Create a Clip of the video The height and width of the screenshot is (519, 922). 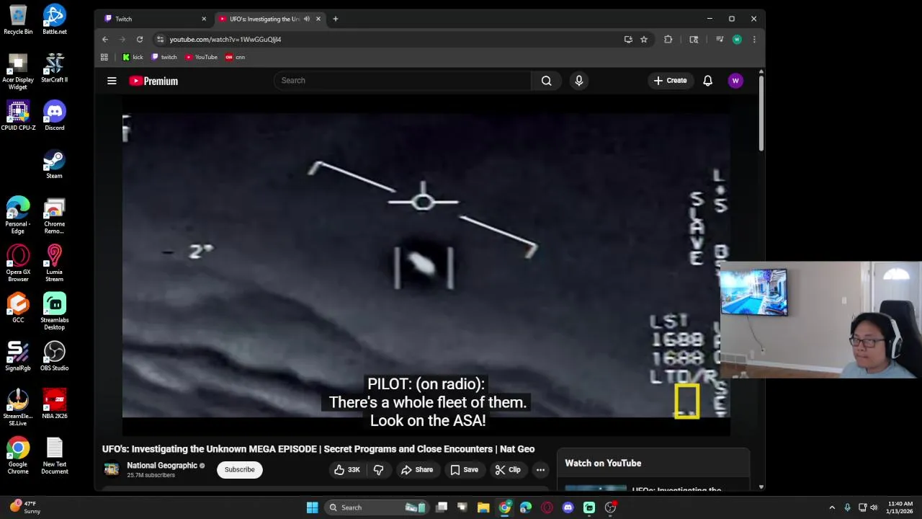point(508,469)
